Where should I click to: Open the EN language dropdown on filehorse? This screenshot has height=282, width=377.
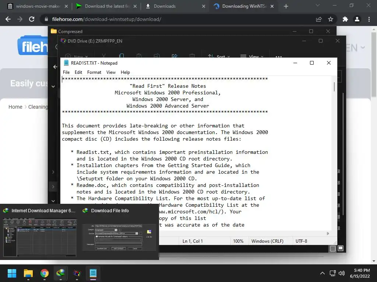point(355,48)
